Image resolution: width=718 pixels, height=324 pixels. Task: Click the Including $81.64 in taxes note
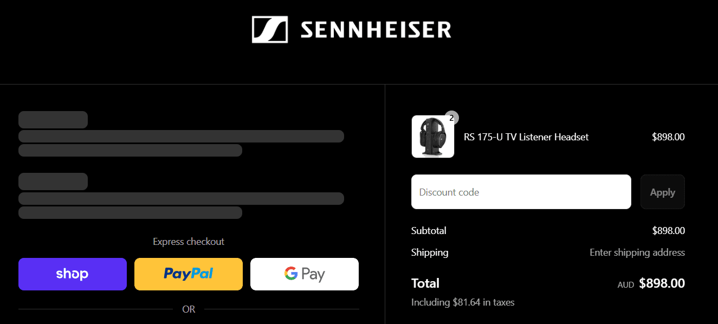(x=463, y=302)
